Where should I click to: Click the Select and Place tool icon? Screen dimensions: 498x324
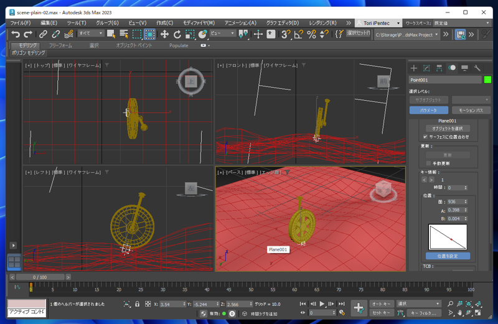pos(202,34)
